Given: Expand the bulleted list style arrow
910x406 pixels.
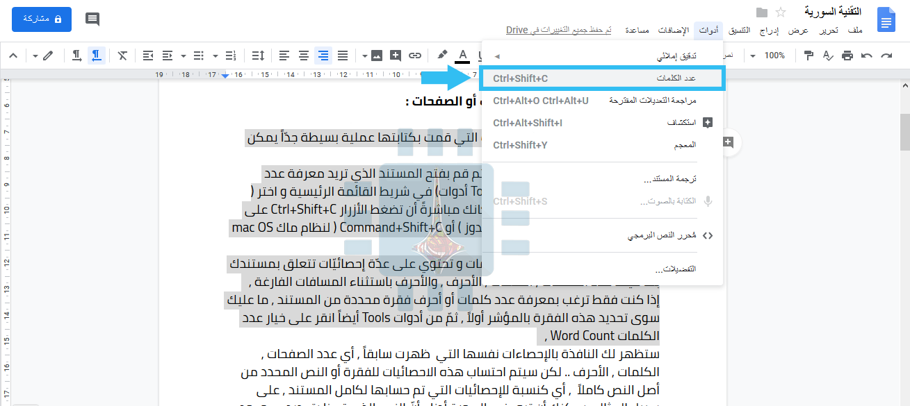Looking at the screenshot, I should point(184,56).
